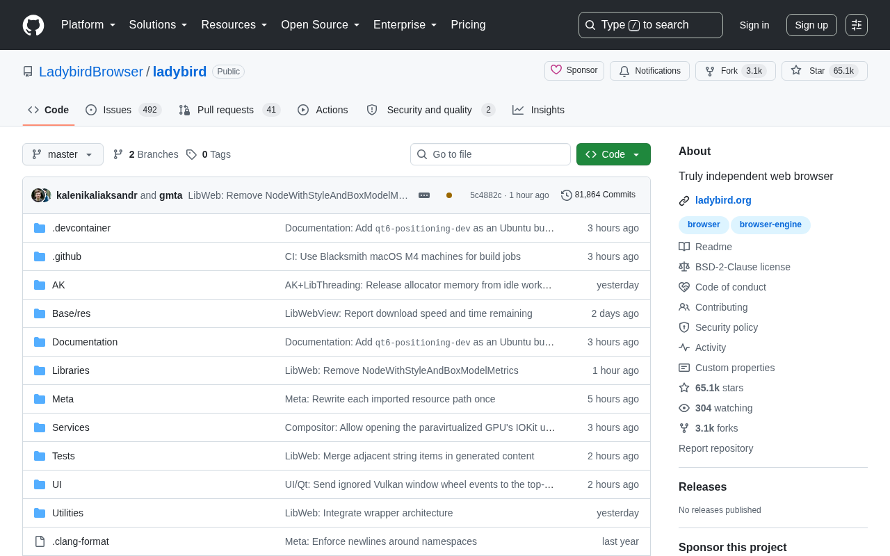
Task: Open the Contributing guidelines link
Action: point(722,307)
